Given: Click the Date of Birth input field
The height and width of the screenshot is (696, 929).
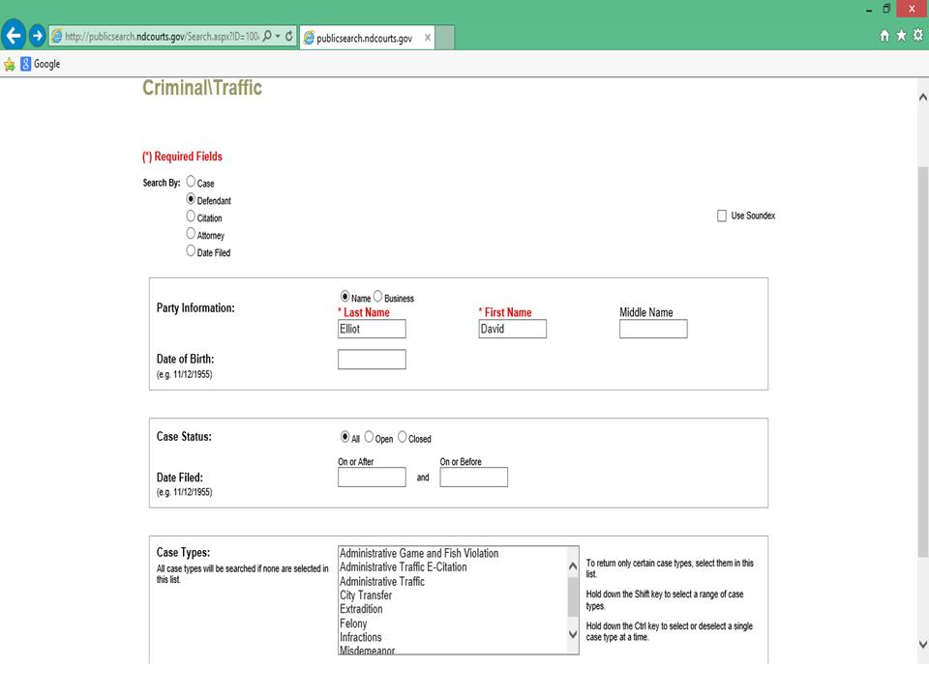Looking at the screenshot, I should pyautogui.click(x=372, y=360).
